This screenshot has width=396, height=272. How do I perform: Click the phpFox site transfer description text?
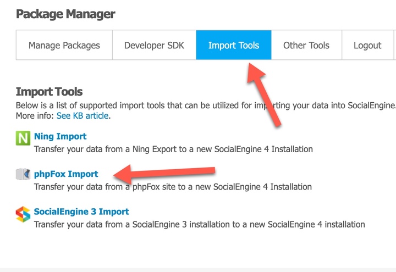click(x=173, y=187)
